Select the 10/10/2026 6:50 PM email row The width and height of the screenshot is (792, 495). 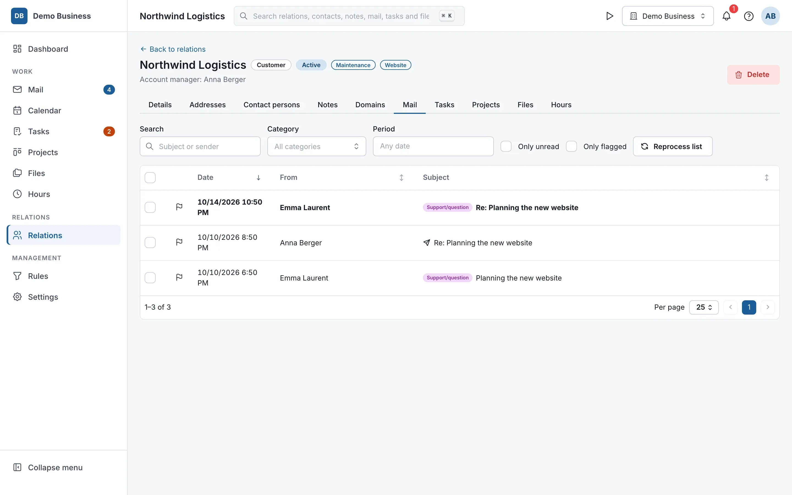click(150, 278)
